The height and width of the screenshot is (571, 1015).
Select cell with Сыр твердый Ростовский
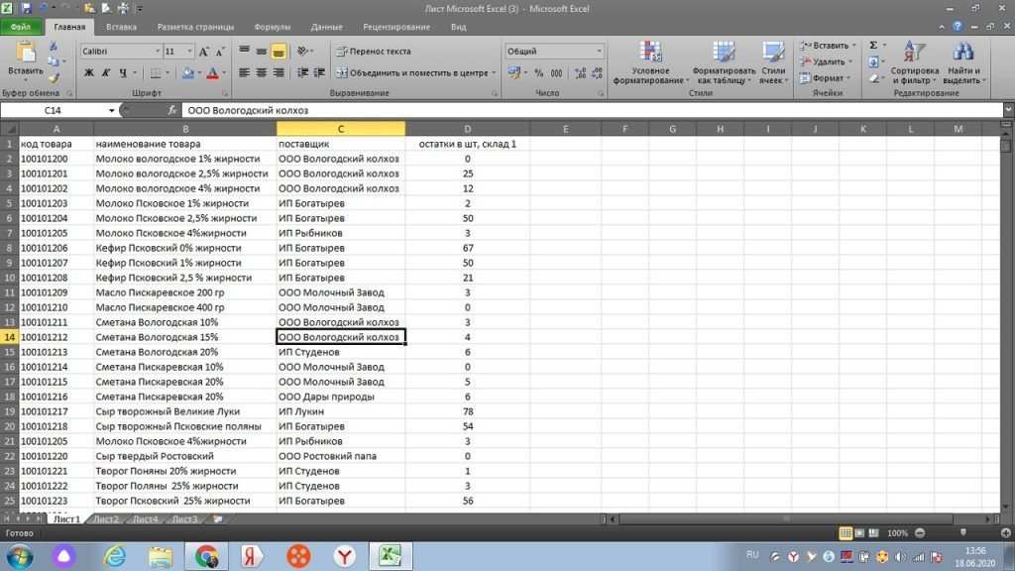155,456
